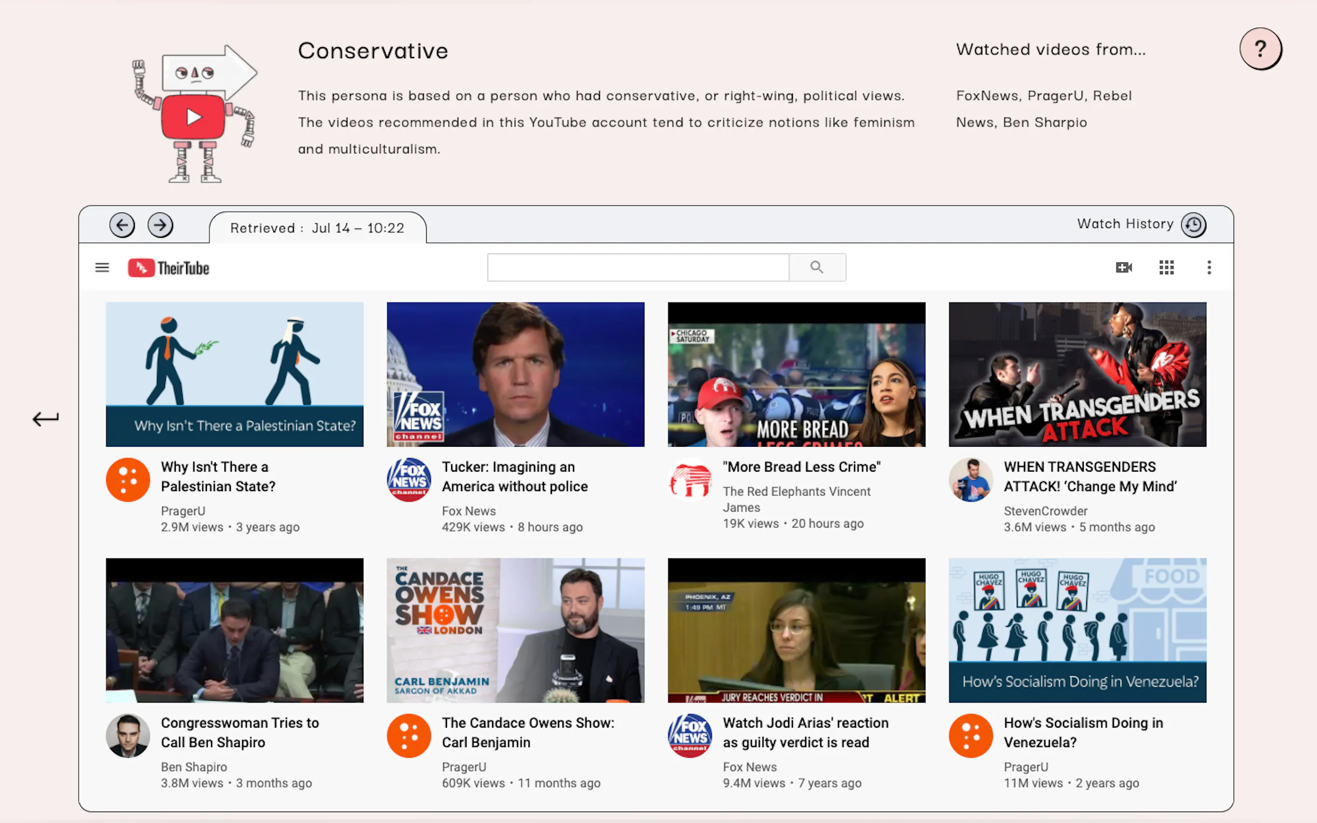Click the forward arrow browser button

click(160, 225)
